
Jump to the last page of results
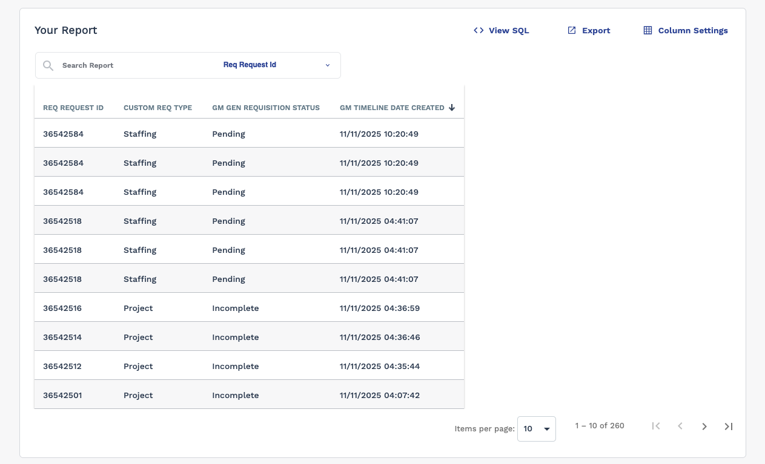point(729,426)
